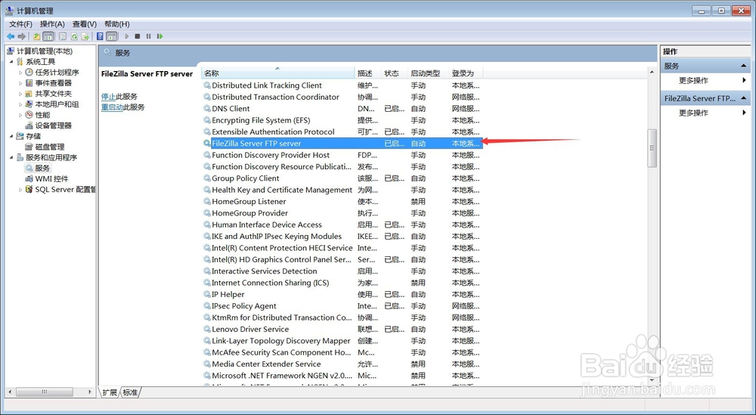Open 更多操作 under FileZilla Server FTP section

pos(706,113)
